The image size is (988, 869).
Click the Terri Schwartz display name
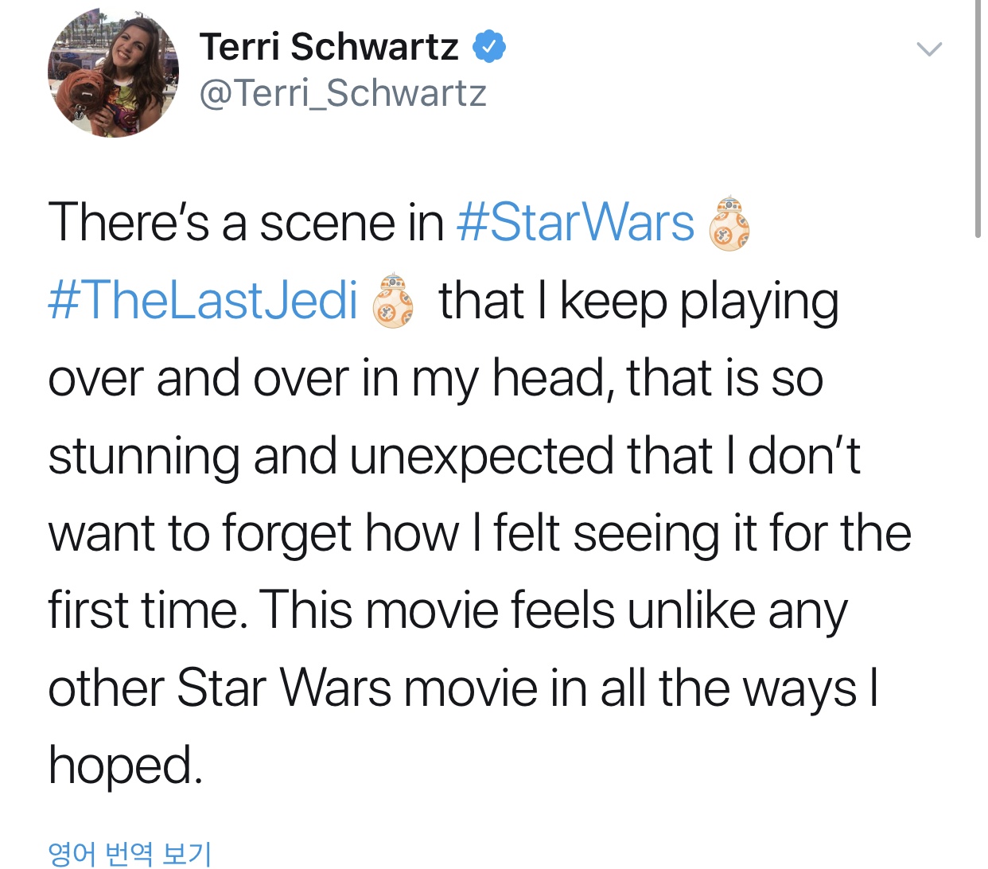pos(329,47)
